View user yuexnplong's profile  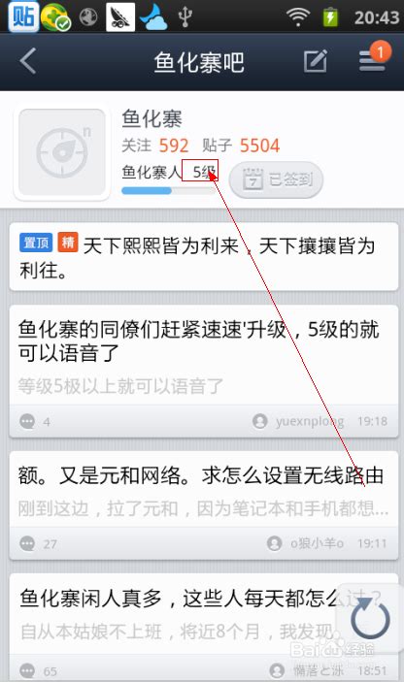point(298,421)
